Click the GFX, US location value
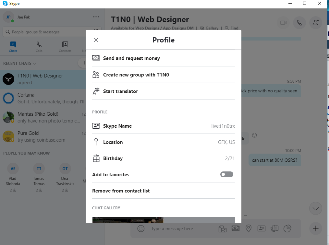Screen dimensions: 329x245 pyautogui.click(x=226, y=142)
